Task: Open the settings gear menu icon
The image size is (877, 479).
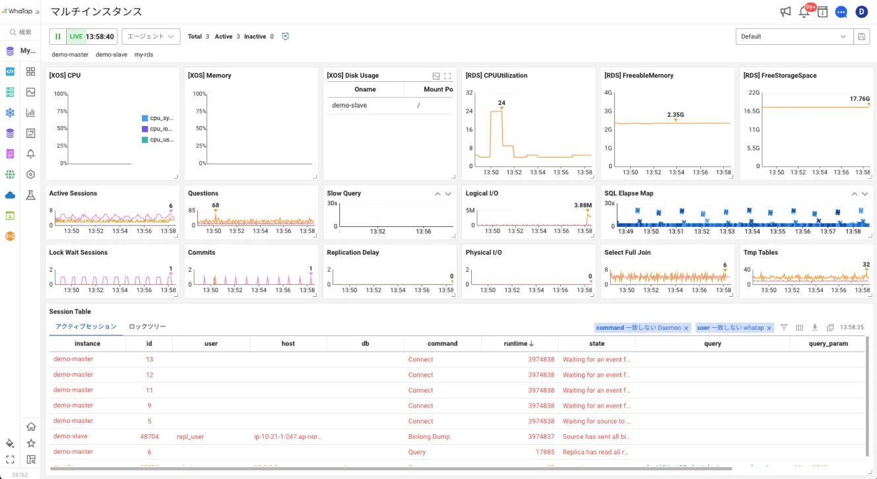Action: pyautogui.click(x=30, y=174)
